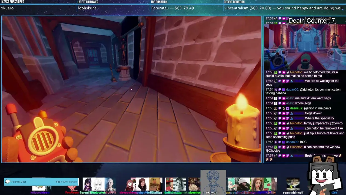Select the Follower Goal progress bar

[x=41, y=182]
